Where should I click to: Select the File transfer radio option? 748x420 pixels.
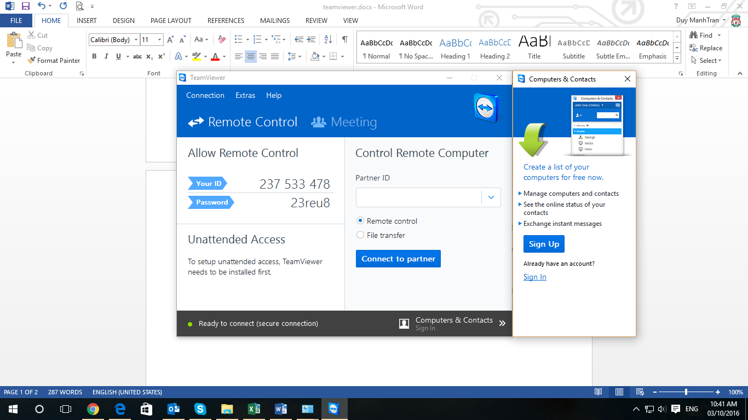360,235
